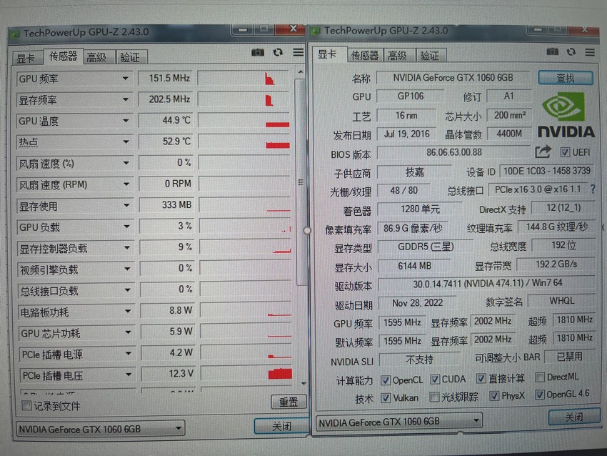Click the 关闭 button in left window

(x=281, y=426)
